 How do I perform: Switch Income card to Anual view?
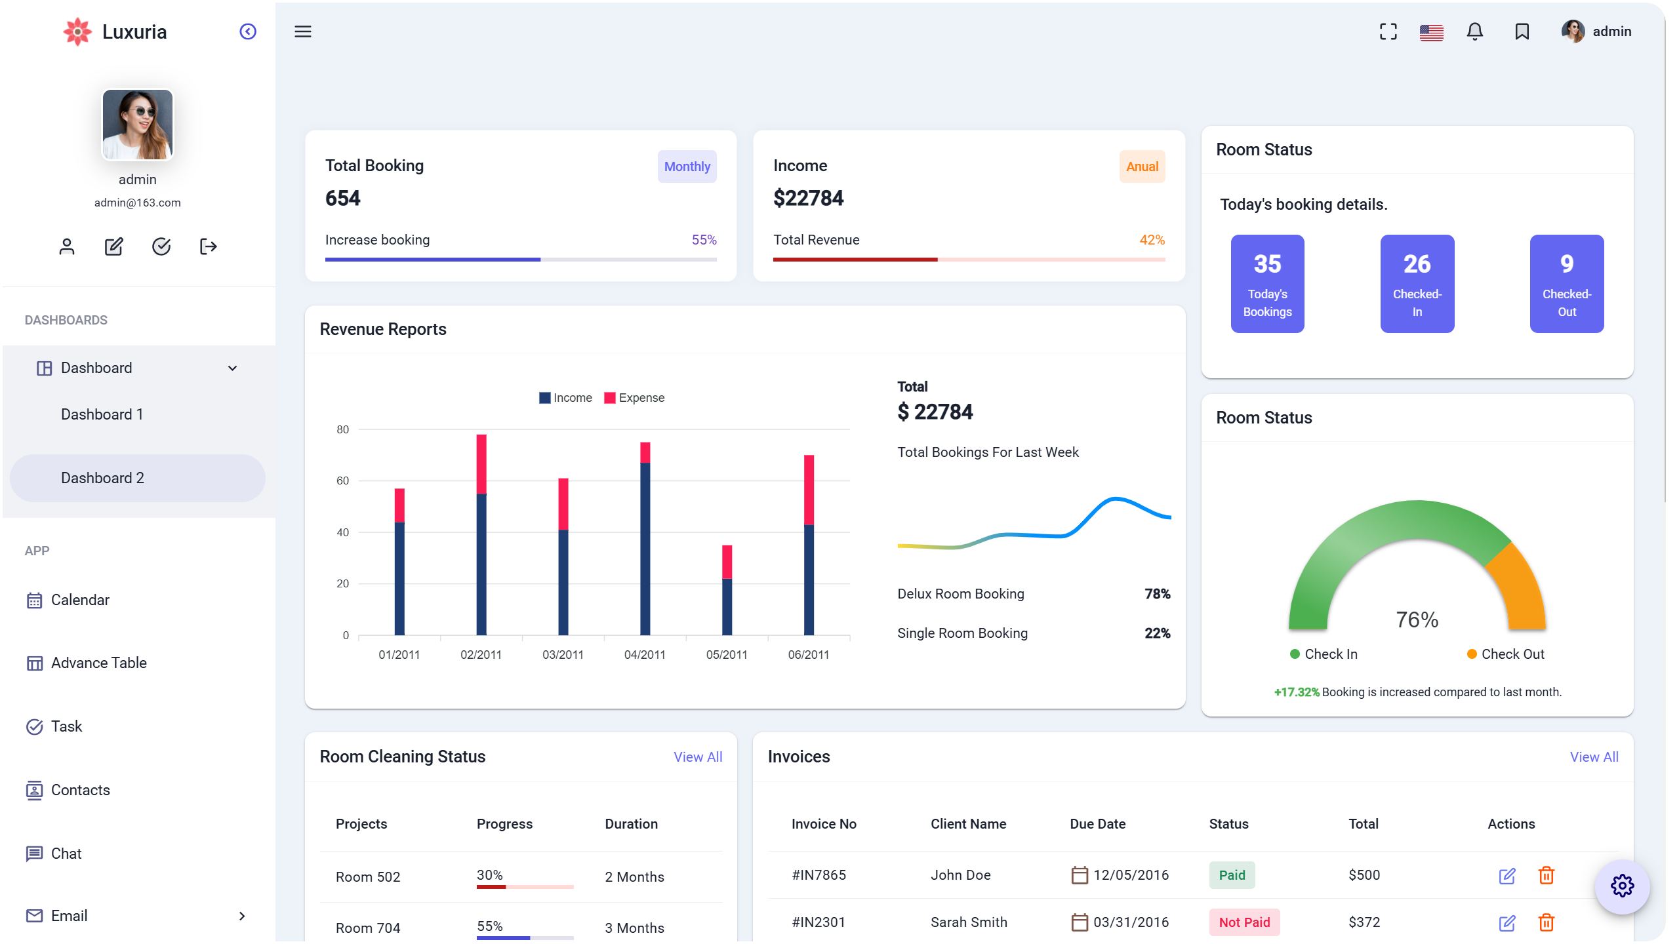coord(1141,167)
